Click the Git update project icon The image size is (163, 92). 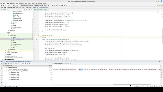[64, 5]
